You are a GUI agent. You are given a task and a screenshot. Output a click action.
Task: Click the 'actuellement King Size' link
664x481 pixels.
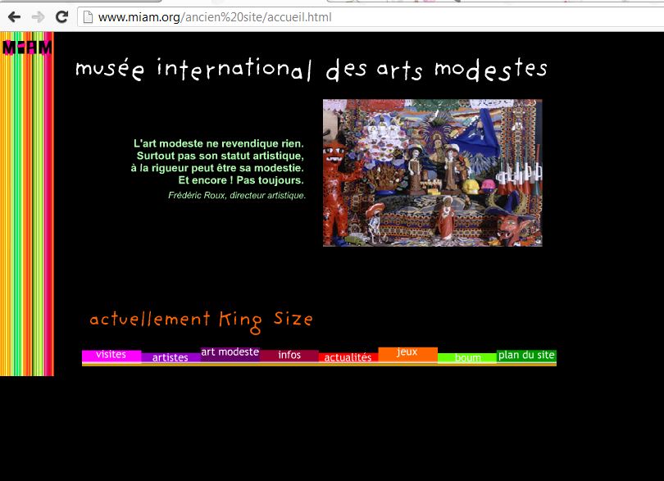pos(201,319)
